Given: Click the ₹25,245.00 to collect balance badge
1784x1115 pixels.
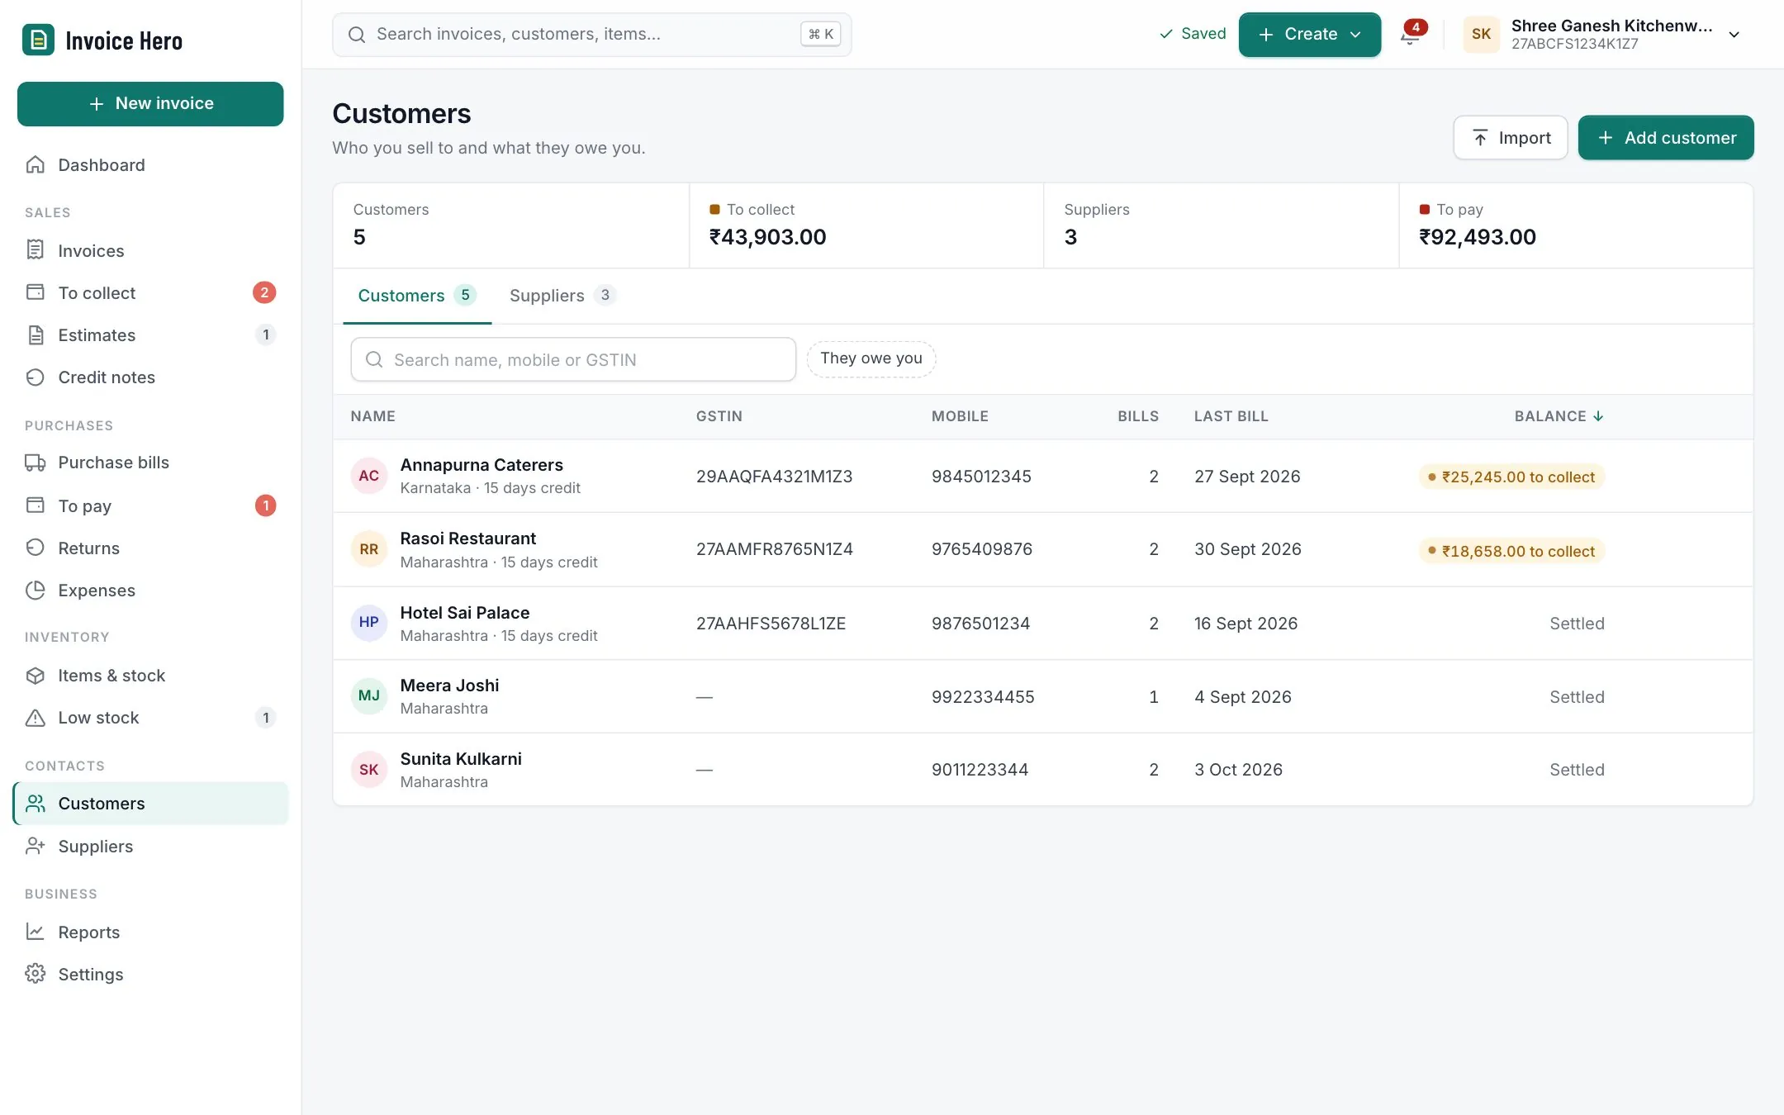Looking at the screenshot, I should (x=1511, y=477).
